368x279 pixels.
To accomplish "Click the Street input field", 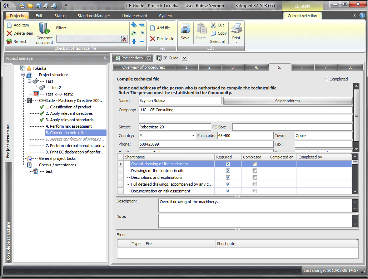I will [175, 127].
